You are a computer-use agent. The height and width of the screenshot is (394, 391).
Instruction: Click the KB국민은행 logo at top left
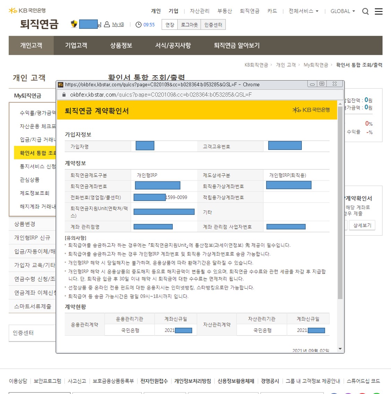[x=27, y=10]
